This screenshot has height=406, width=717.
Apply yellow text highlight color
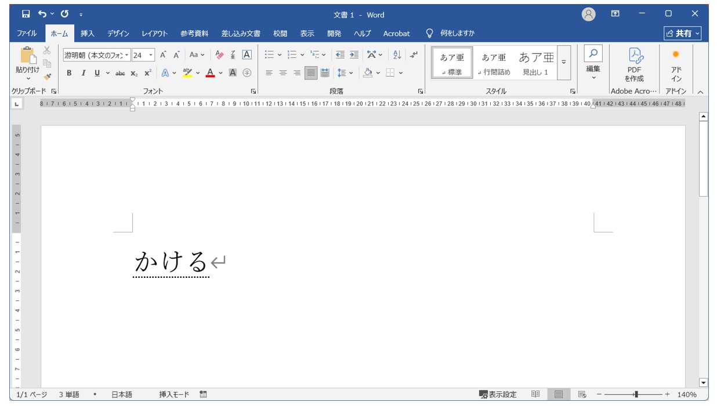coord(187,73)
